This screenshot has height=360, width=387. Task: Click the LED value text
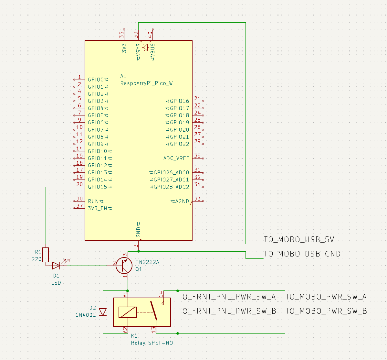56,283
